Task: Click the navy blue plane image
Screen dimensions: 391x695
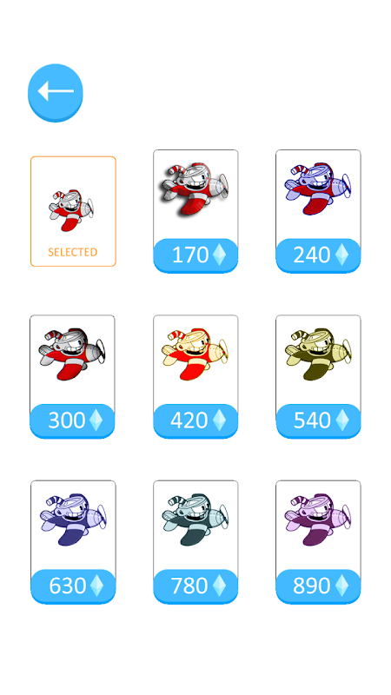Action: 73,520
